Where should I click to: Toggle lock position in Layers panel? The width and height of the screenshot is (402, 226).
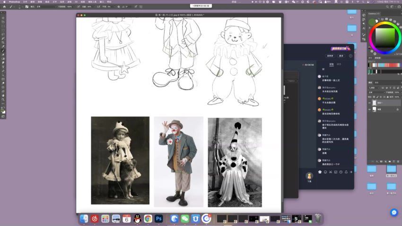pos(381,97)
